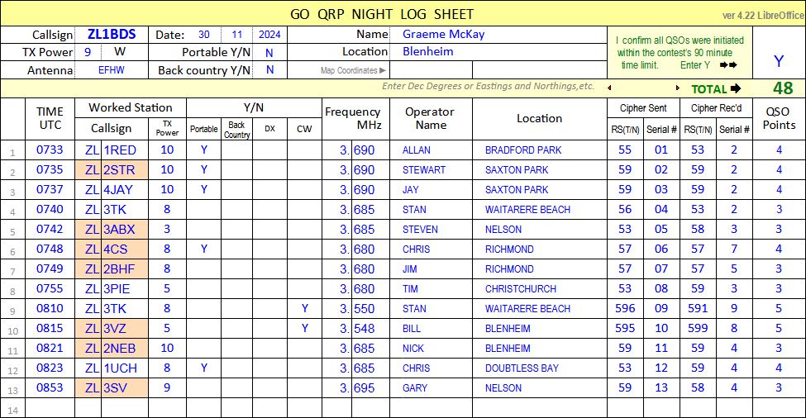Image resolution: width=806 pixels, height=418 pixels.
Task: Click the date month cell 11
Action: tap(237, 35)
